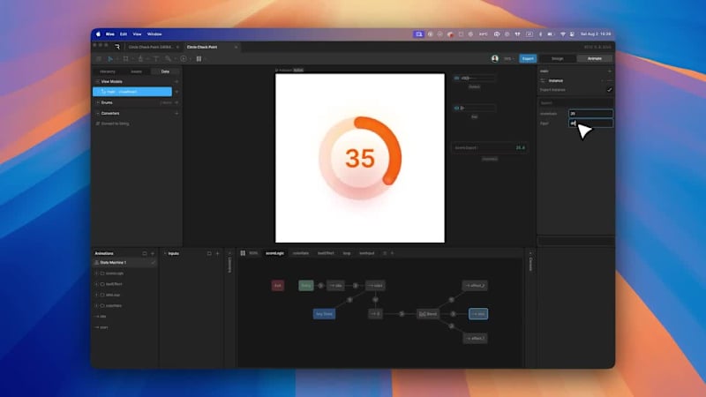This screenshot has width=706, height=397.
Task: Add a new layer with plus after layer tabs
Action: click(x=392, y=253)
